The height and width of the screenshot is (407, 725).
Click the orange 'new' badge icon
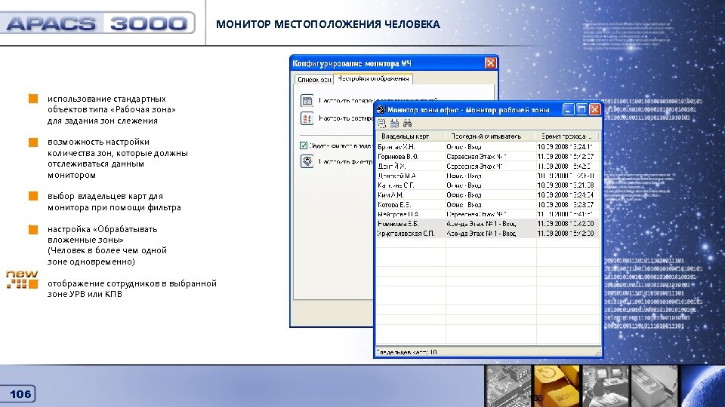[x=22, y=279]
